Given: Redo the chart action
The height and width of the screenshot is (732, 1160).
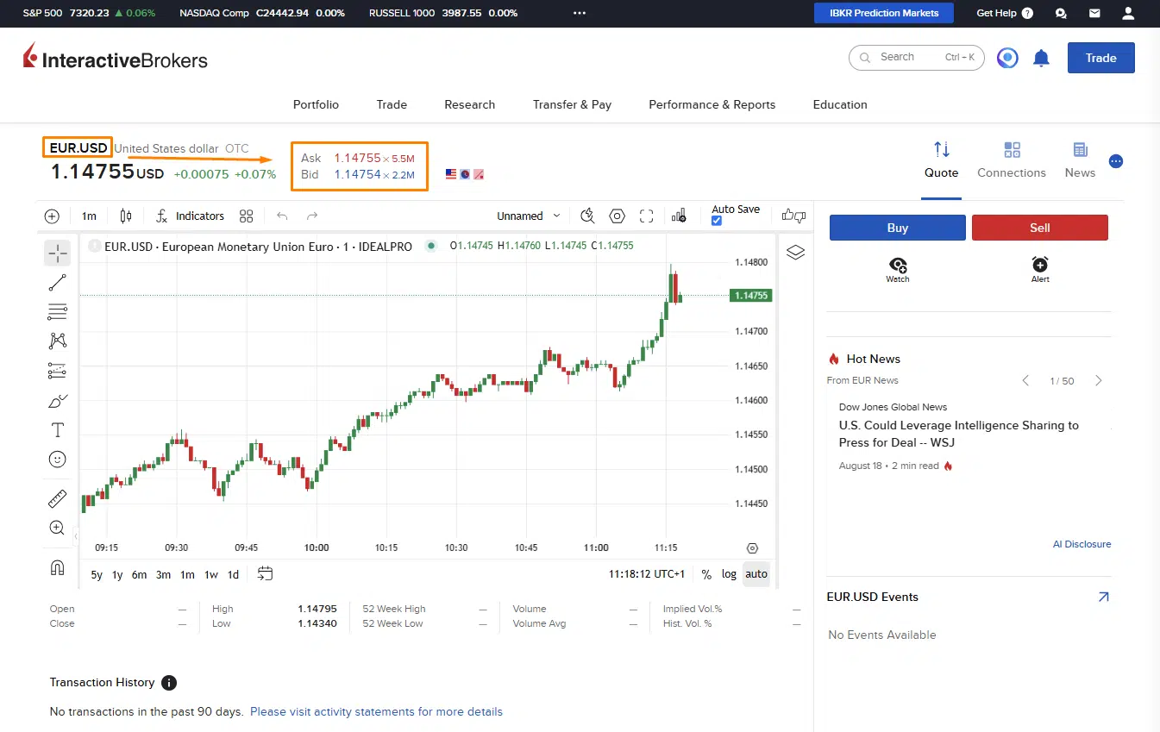Looking at the screenshot, I should (x=312, y=216).
